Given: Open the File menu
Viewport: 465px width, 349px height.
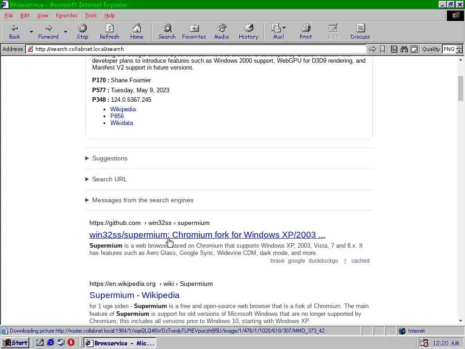Looking at the screenshot, I should (8, 15).
